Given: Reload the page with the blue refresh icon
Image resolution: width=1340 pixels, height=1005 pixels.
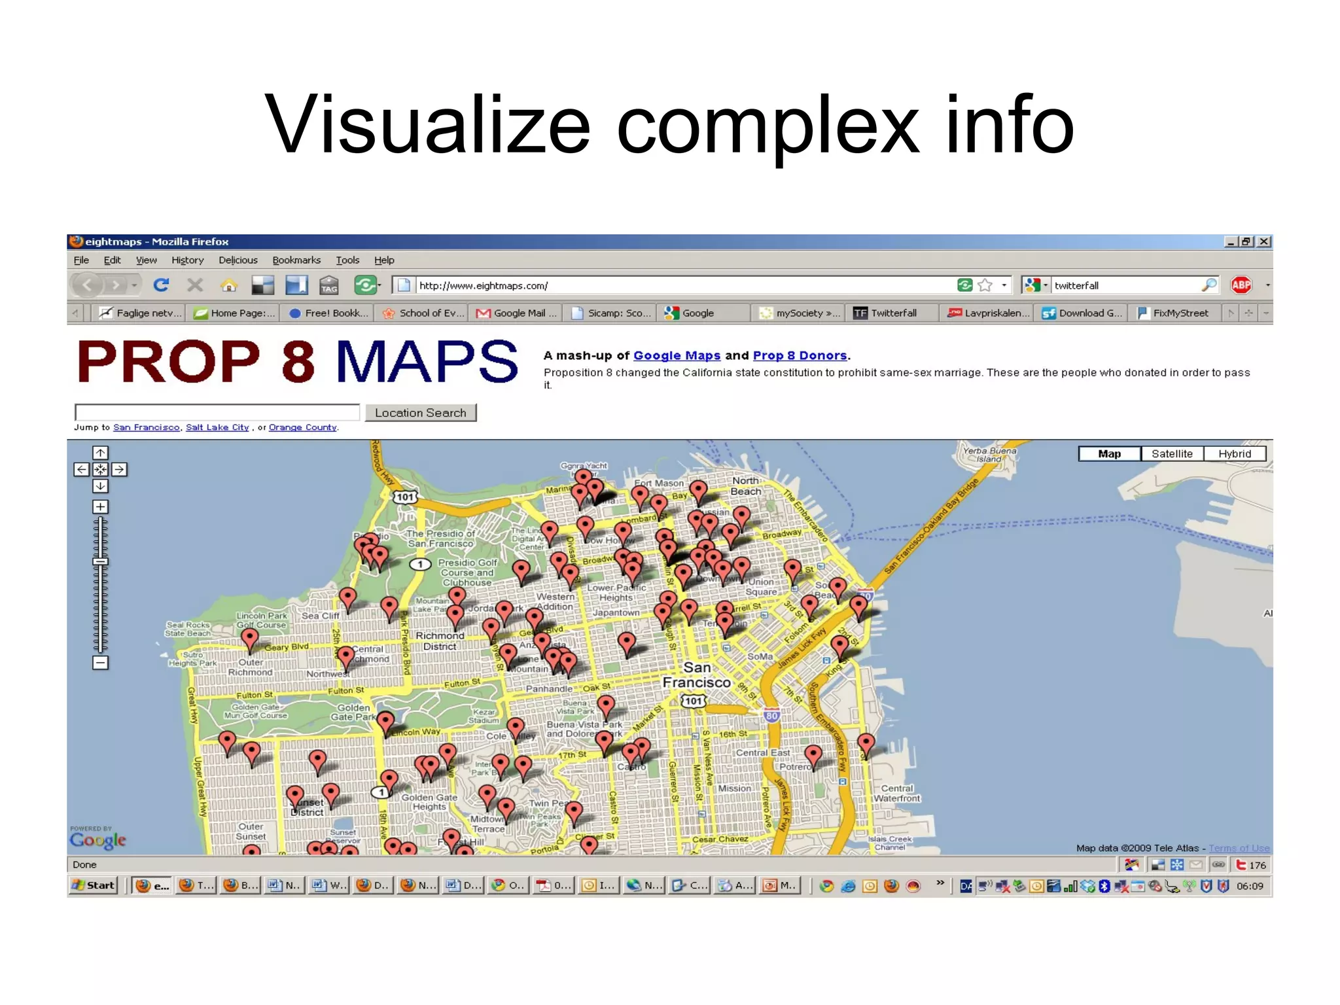Looking at the screenshot, I should [162, 285].
